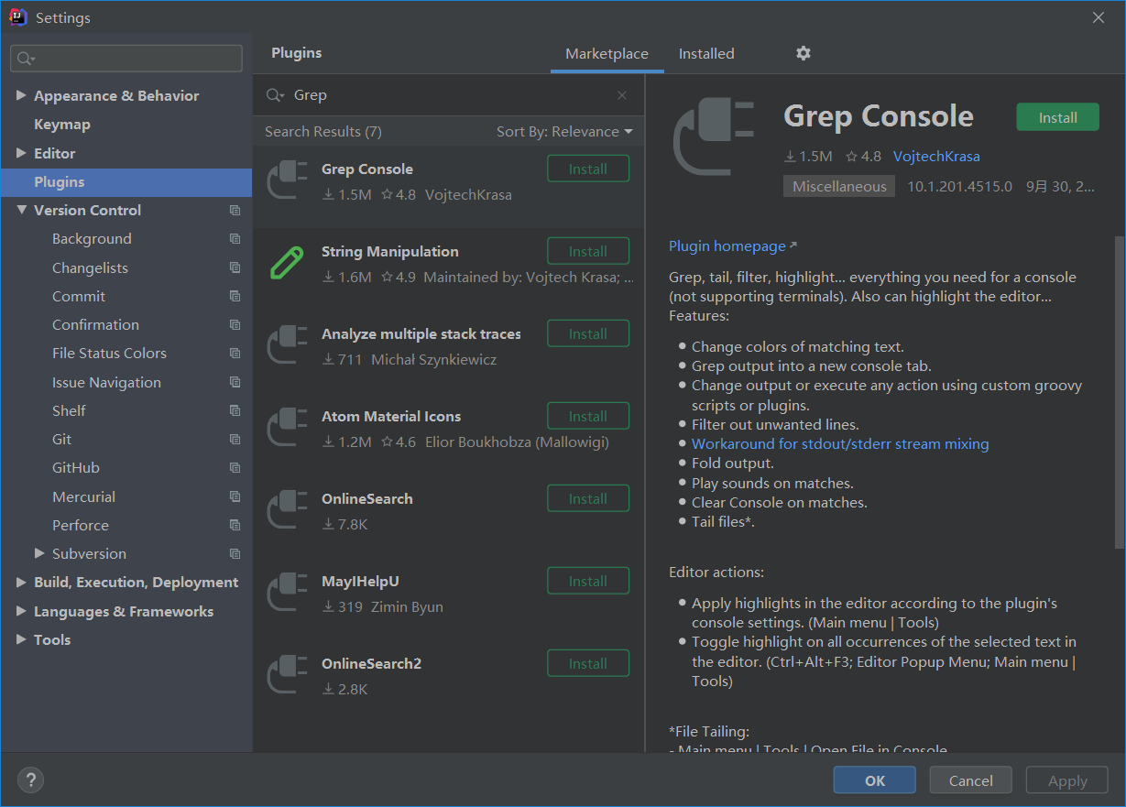Image resolution: width=1126 pixels, height=807 pixels.
Task: Install the OnlineSearch plugin
Action: coord(588,499)
